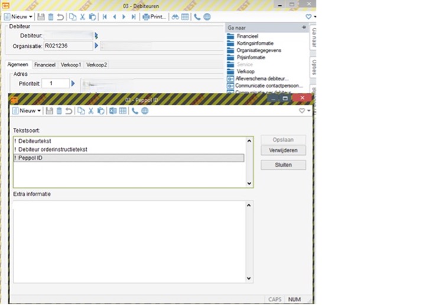Click the scissors cut icon in Peppol ID toolbar
Screen dimensions: 448x305
click(x=91, y=111)
